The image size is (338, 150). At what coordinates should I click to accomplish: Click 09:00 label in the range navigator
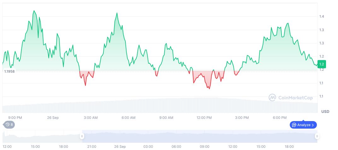point(205,147)
